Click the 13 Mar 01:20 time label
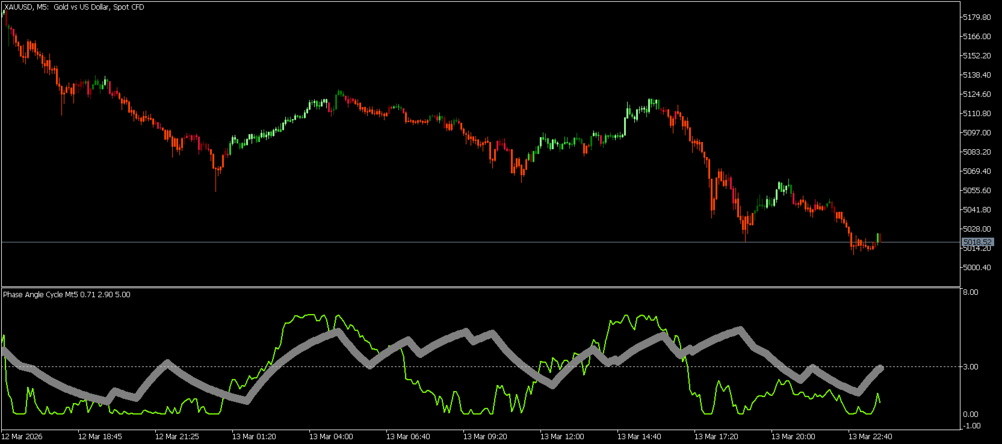Viewport: 1002px width, 444px height. [x=254, y=437]
